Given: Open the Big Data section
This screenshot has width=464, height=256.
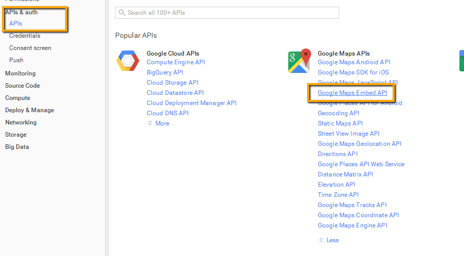Looking at the screenshot, I should 17,147.
